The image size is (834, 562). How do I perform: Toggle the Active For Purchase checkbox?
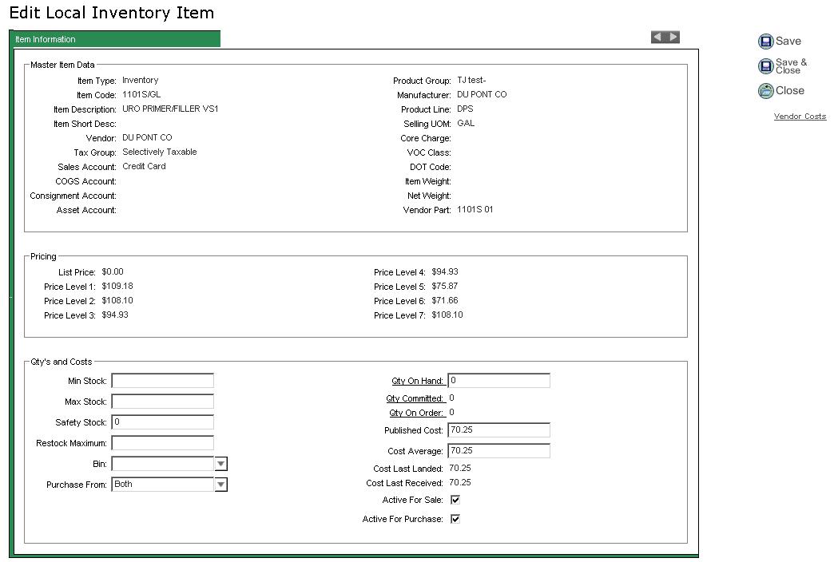[x=455, y=520]
